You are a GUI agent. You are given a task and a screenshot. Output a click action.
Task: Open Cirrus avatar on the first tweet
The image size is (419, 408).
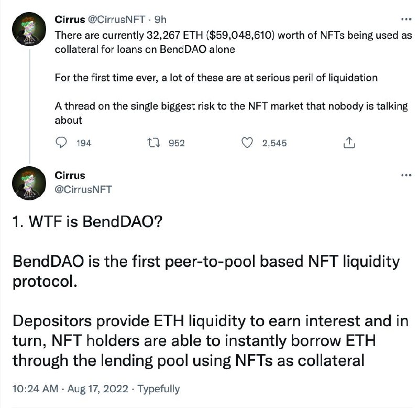[29, 29]
